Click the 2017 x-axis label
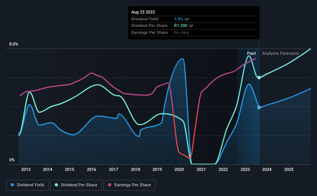 114,169
